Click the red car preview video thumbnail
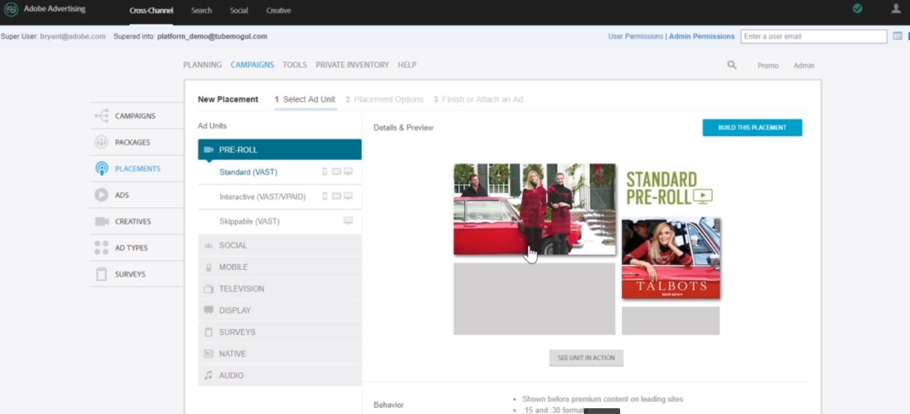The height and width of the screenshot is (414, 910). tap(534, 209)
